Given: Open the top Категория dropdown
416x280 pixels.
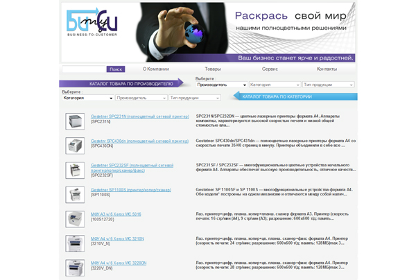Looking at the screenshot, I should click(275, 85).
